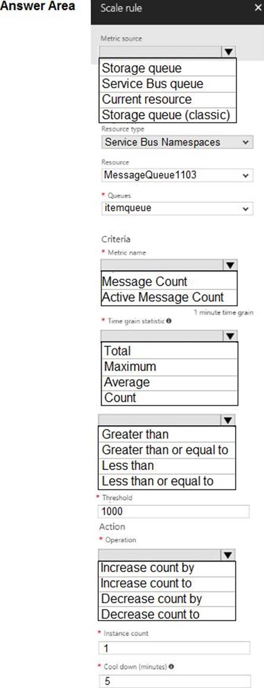The width and height of the screenshot is (264, 688).
Task: Close the Scale rule panel
Action: pyautogui.click(x=258, y=8)
